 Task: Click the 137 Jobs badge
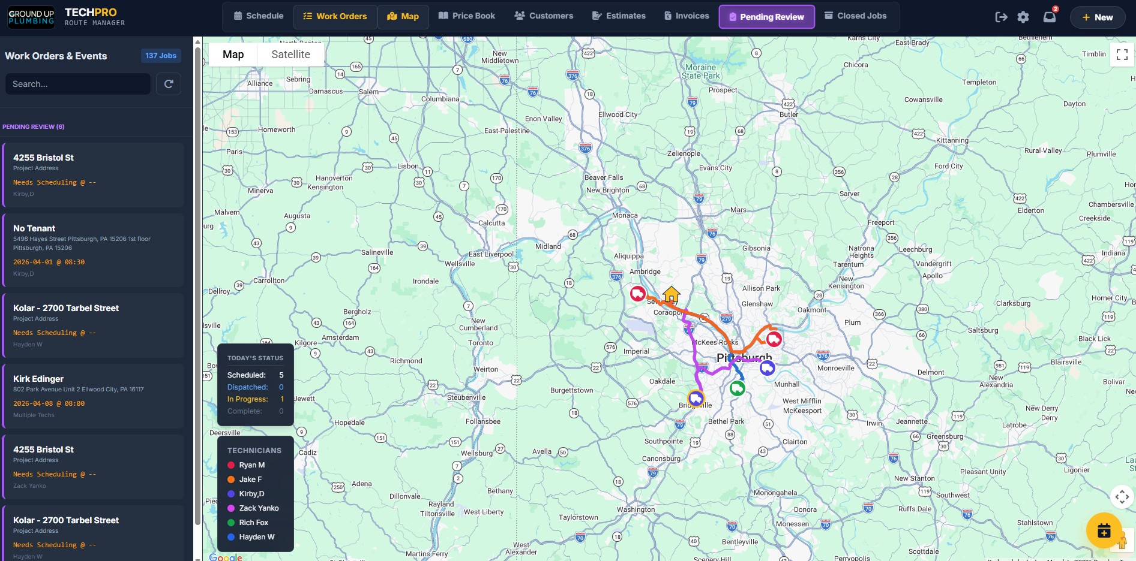click(x=161, y=56)
